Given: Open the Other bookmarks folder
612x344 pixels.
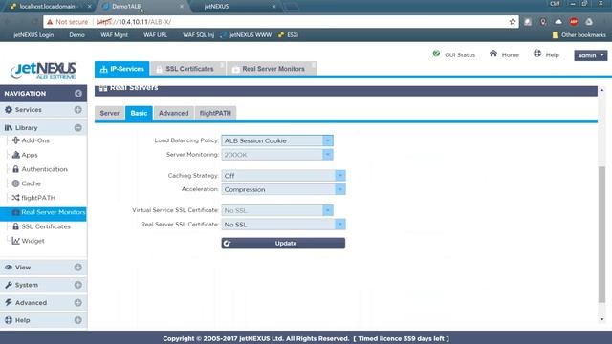Looking at the screenshot, I should point(579,35).
